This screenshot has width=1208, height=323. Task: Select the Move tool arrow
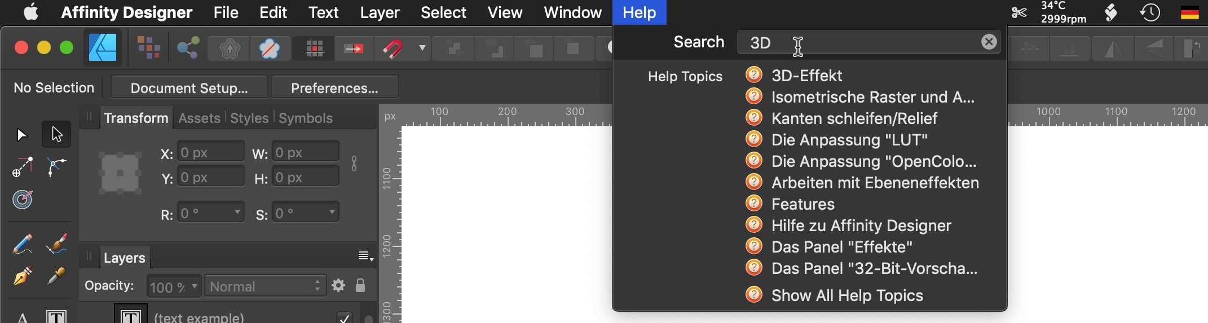pos(21,134)
